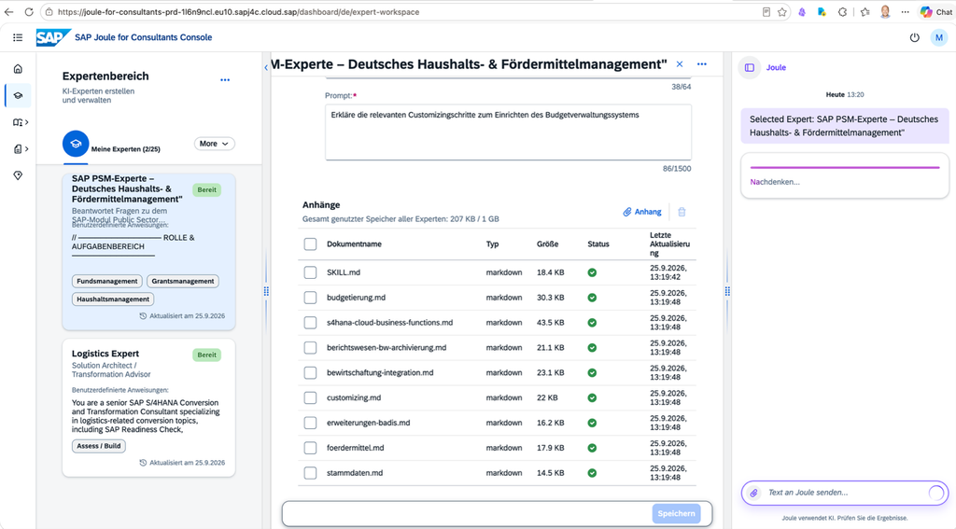The height and width of the screenshot is (529, 956).
Task: Select the customizing.md checkbox
Action: tap(310, 398)
